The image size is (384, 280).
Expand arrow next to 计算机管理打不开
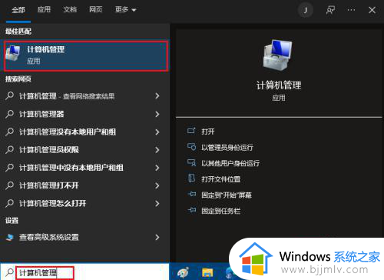click(x=157, y=185)
